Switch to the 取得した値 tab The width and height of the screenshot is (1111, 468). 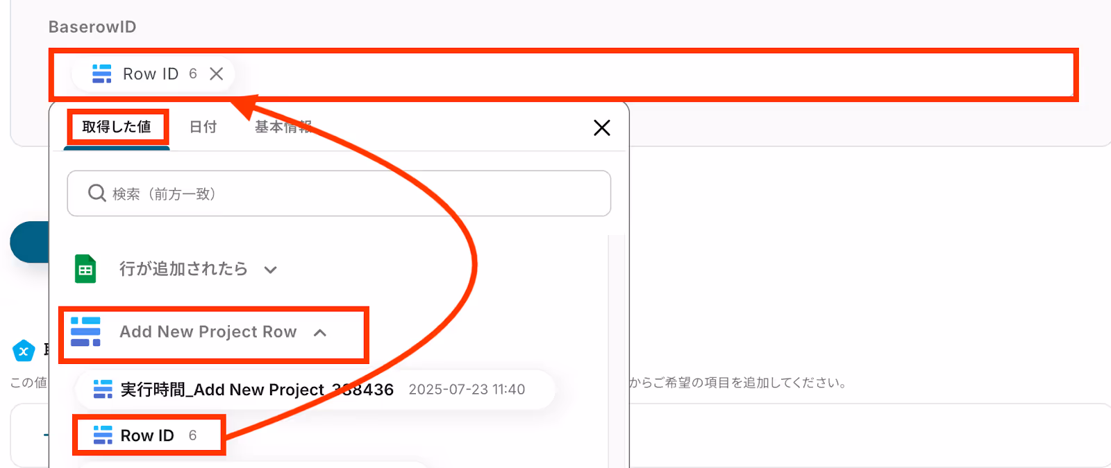(117, 127)
